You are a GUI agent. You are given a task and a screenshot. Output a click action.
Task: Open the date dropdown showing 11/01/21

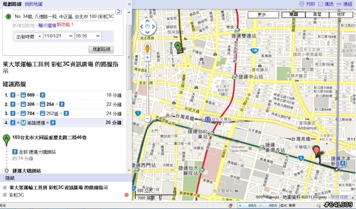[59, 36]
